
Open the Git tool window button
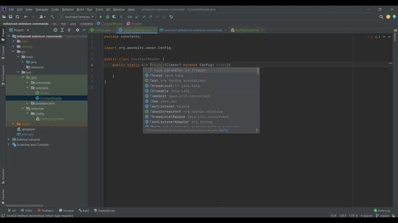12,211
